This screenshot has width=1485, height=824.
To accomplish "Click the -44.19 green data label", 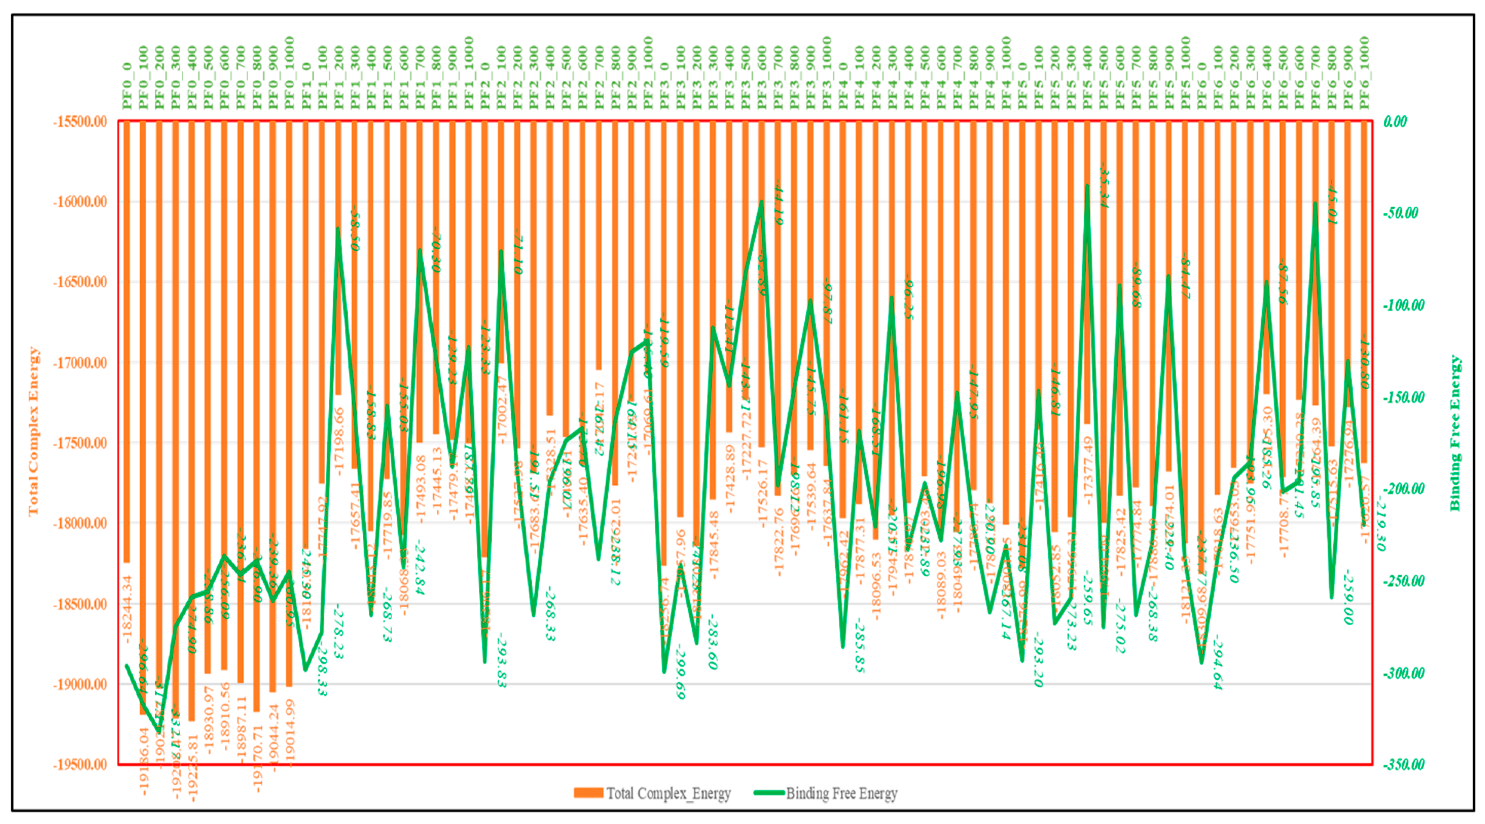I will [x=778, y=203].
